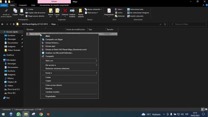
Task: Refresh the Maps folder
Action: pos(165,24)
